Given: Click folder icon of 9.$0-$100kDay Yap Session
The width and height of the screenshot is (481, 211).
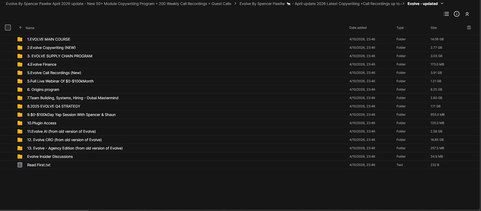Looking at the screenshot, I should point(20,114).
